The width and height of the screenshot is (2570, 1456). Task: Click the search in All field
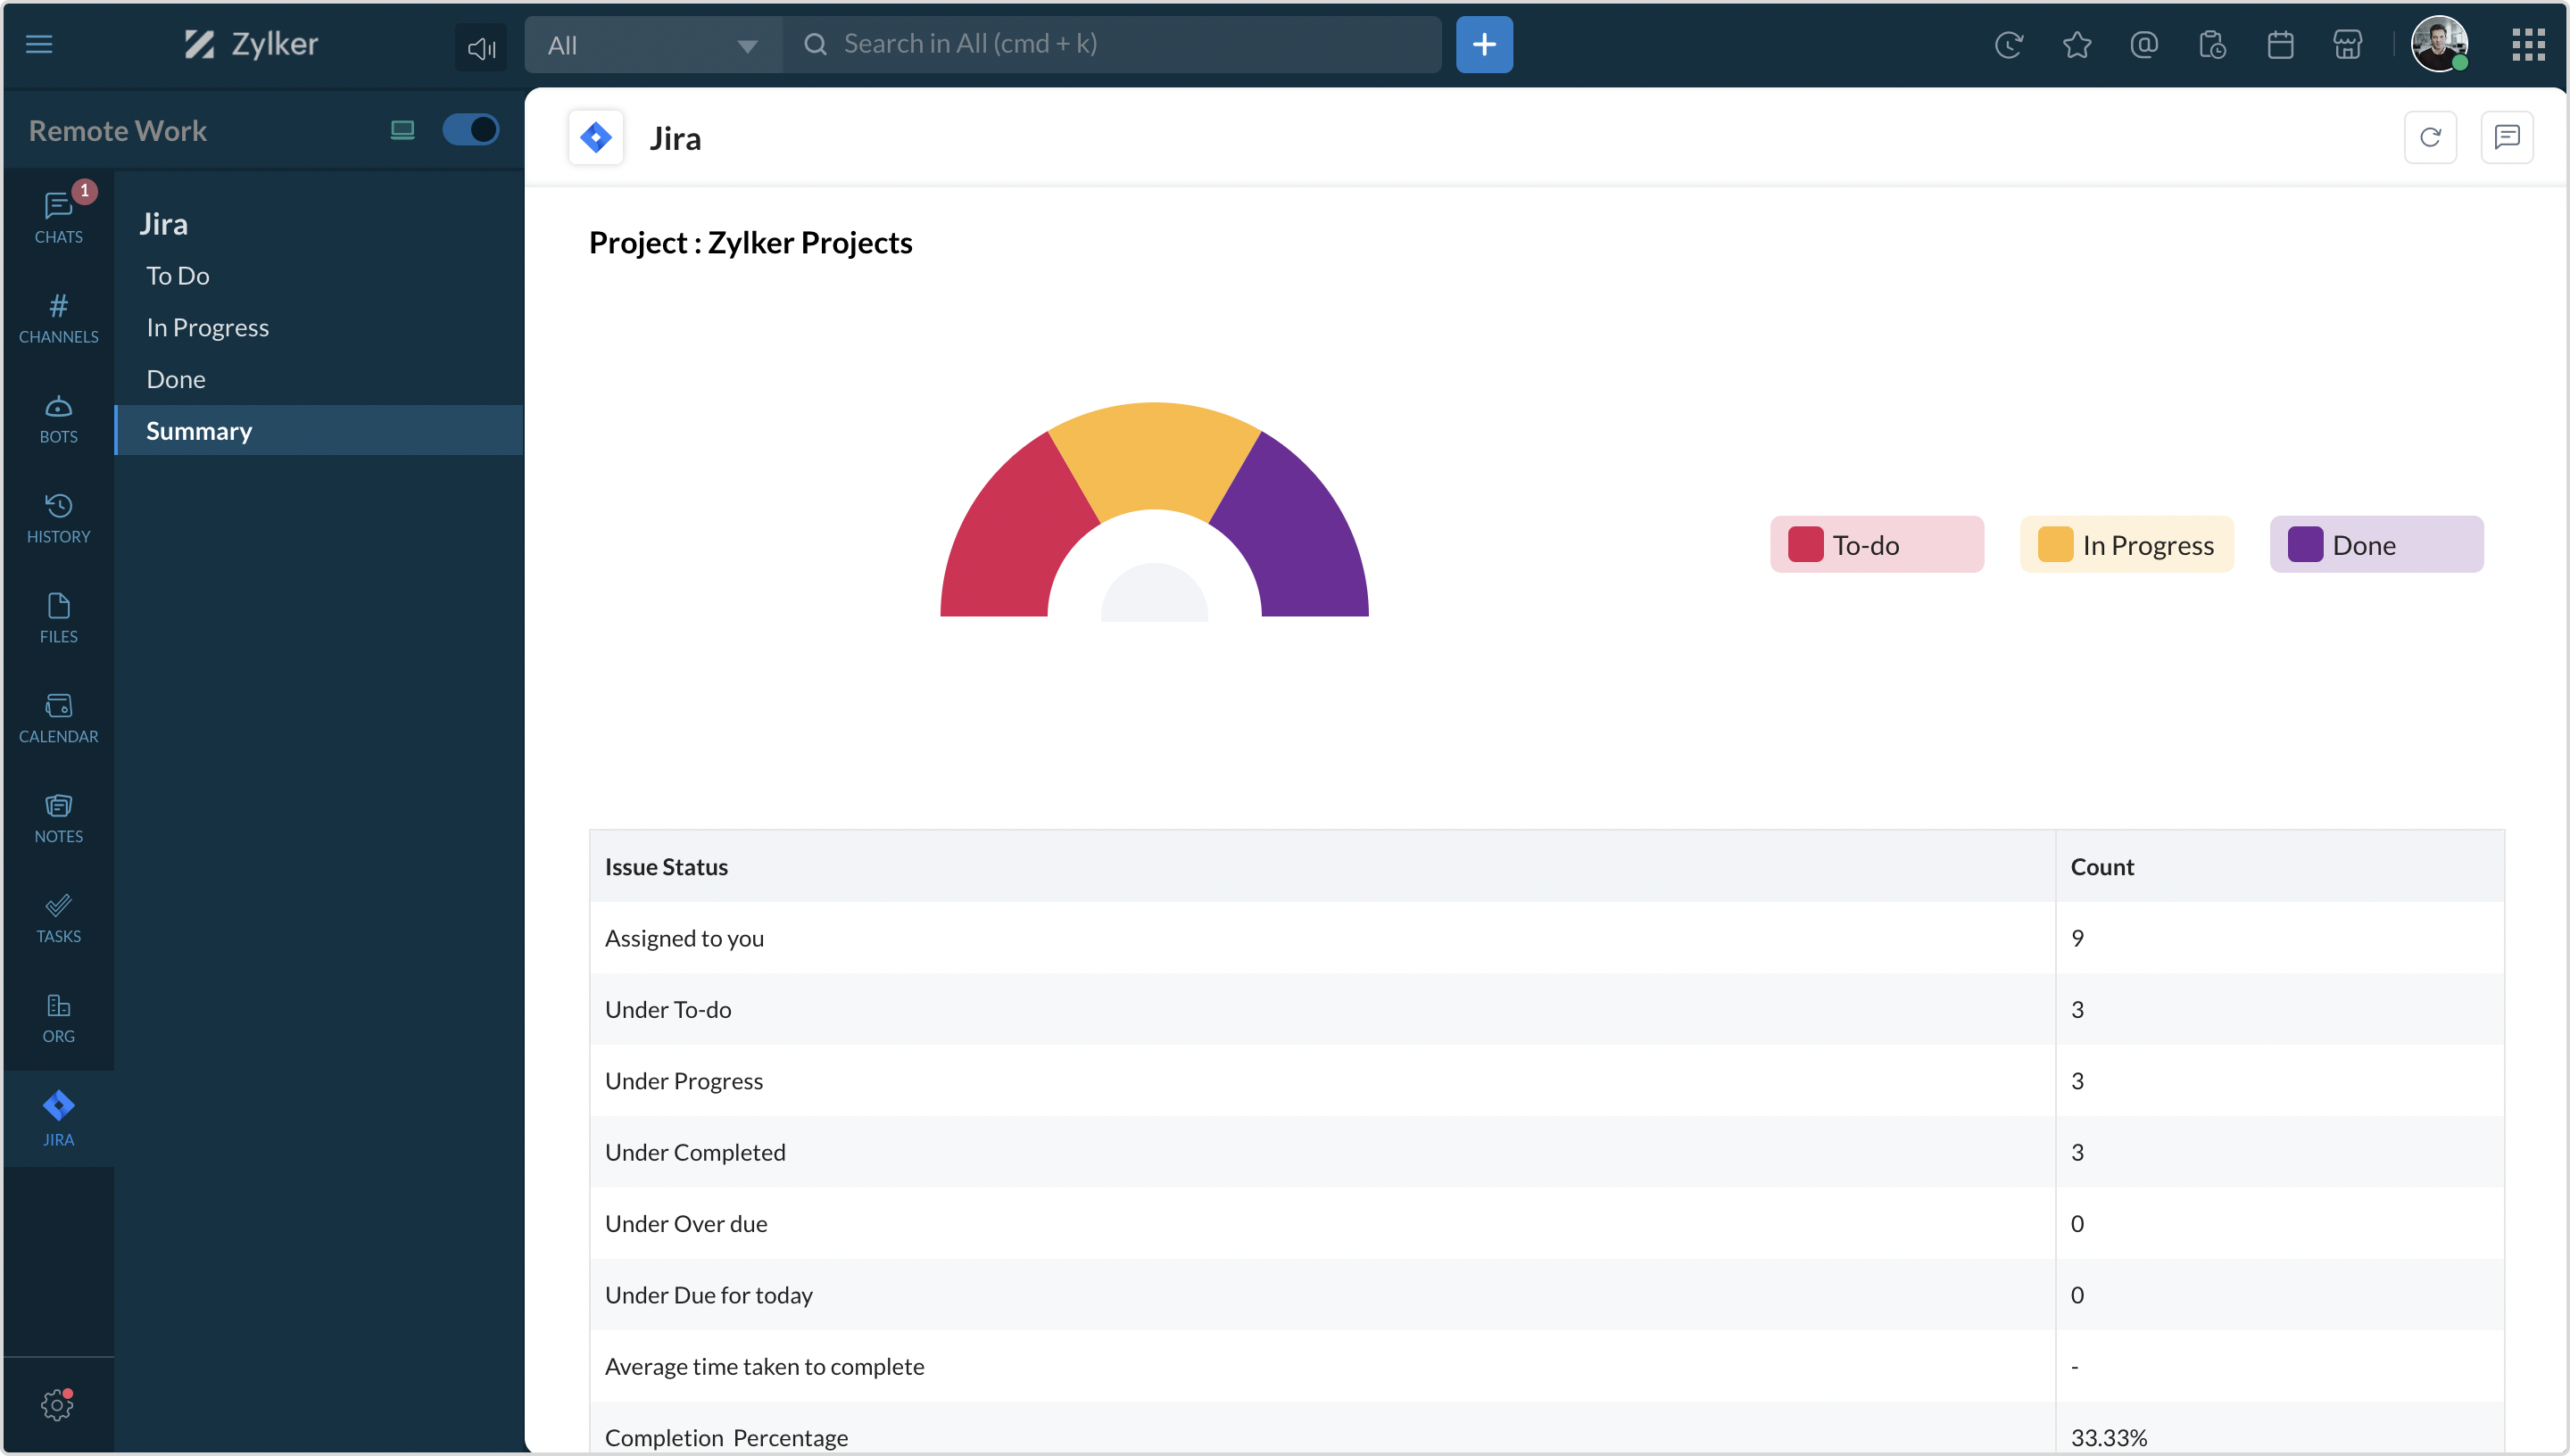pyautogui.click(x=1110, y=45)
